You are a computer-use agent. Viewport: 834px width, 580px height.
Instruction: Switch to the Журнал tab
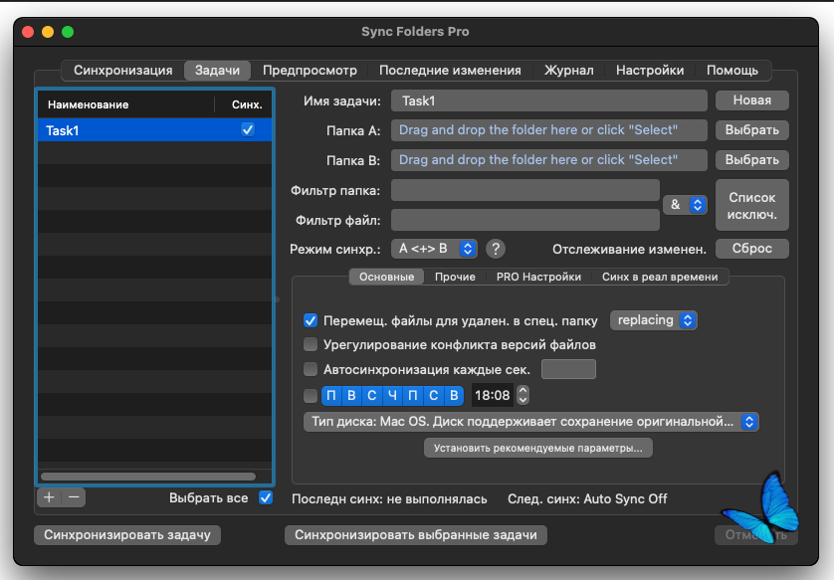pyautogui.click(x=568, y=71)
